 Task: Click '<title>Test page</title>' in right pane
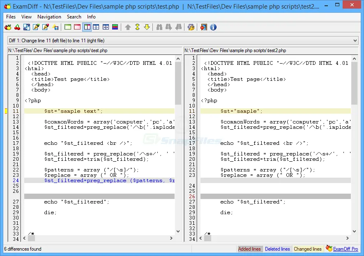click(247, 79)
